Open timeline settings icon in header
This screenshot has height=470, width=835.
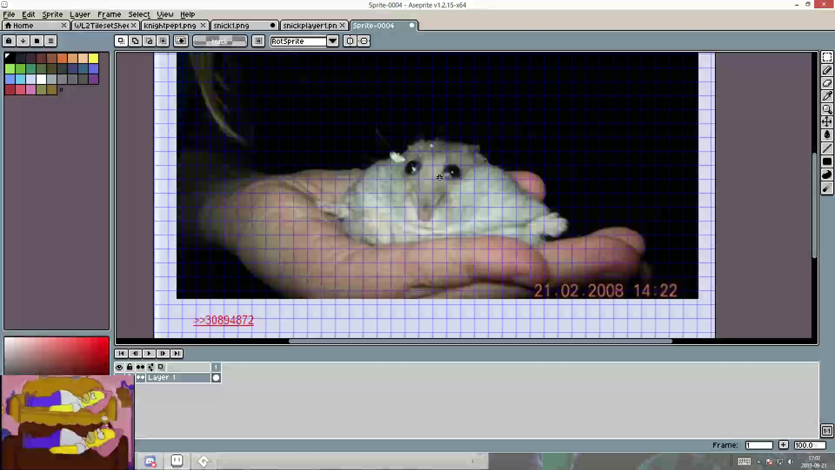click(150, 367)
